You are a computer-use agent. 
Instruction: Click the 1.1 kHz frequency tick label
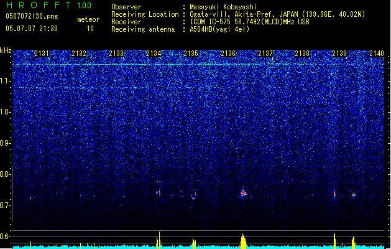(x=6, y=81)
